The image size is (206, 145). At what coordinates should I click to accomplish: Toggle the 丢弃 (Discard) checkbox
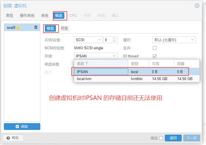pyautogui.click(x=154, y=48)
